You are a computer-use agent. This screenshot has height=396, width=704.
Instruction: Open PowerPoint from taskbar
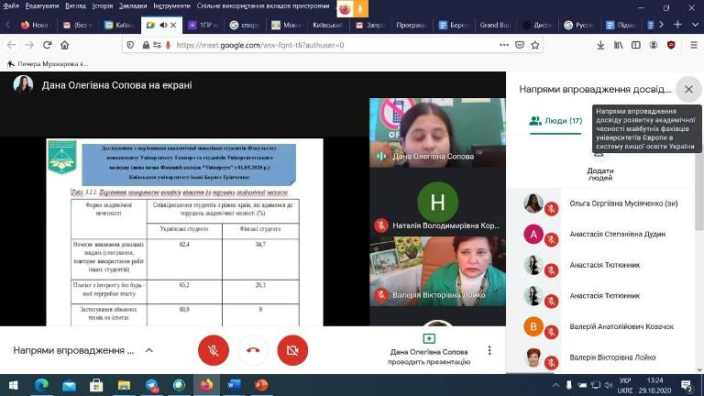pos(261,385)
